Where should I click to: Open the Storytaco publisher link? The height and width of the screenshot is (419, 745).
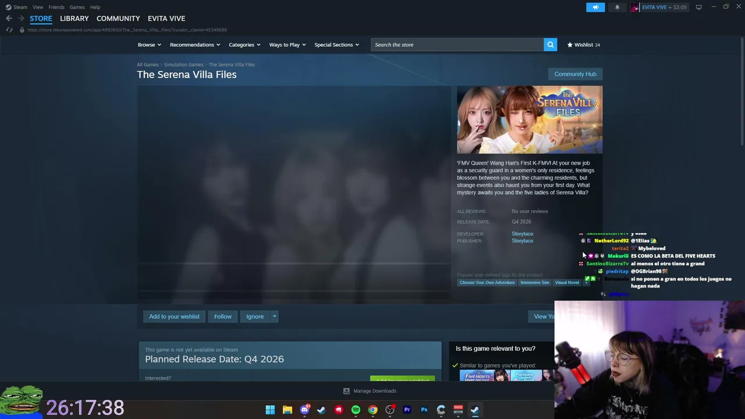[x=522, y=241]
